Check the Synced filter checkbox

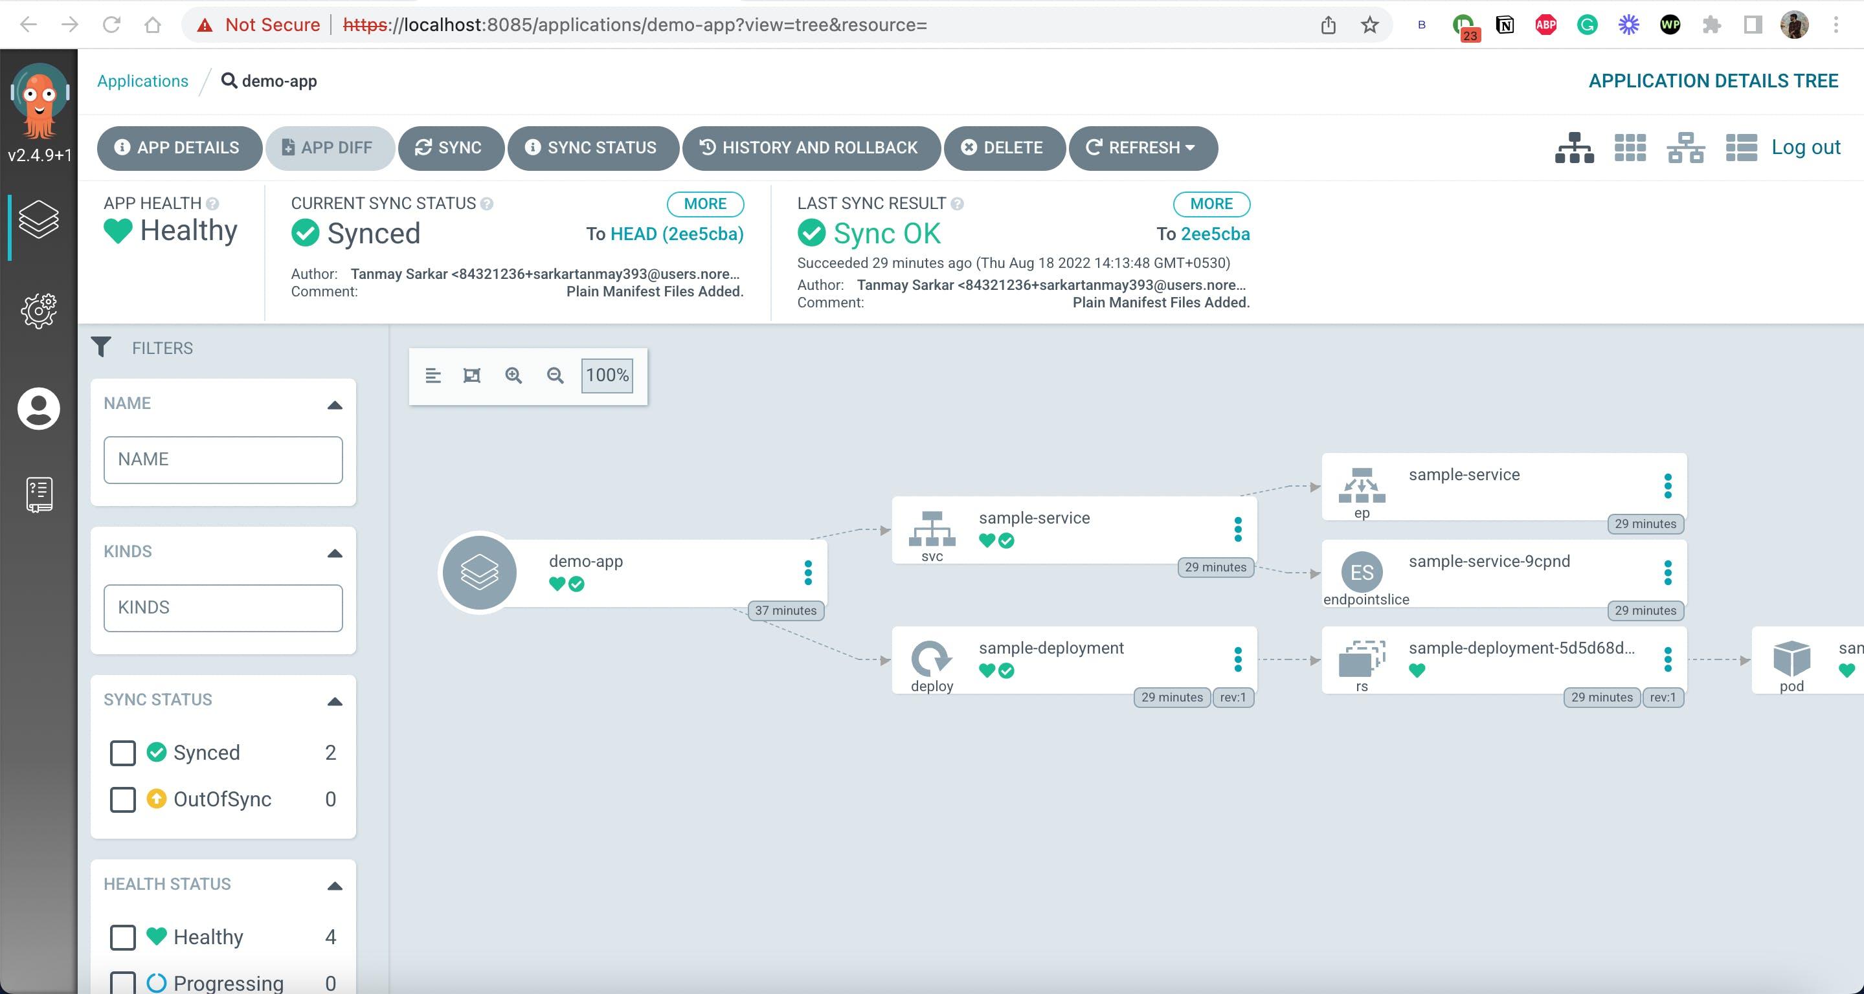tap(122, 753)
